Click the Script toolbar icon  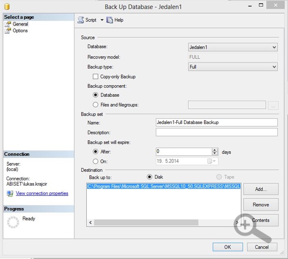tap(81, 20)
